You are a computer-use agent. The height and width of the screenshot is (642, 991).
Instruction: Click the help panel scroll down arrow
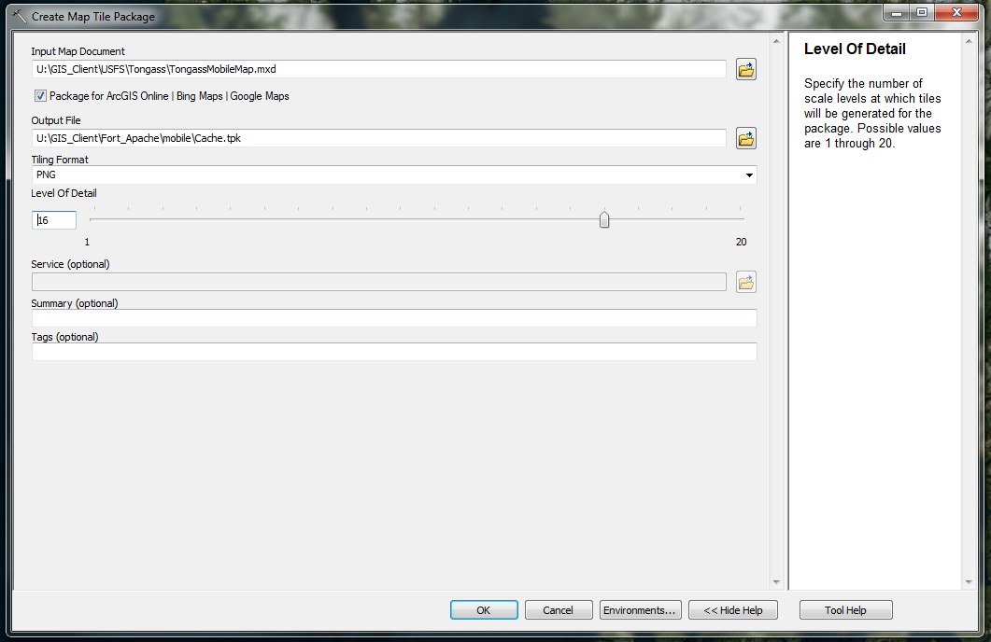click(x=968, y=582)
